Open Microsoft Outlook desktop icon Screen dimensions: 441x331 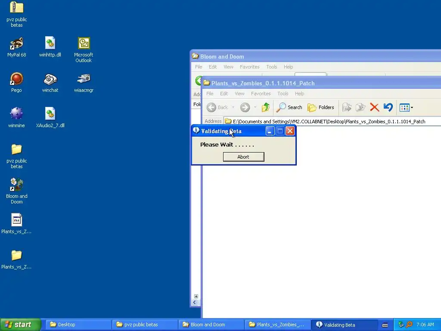coord(84,44)
